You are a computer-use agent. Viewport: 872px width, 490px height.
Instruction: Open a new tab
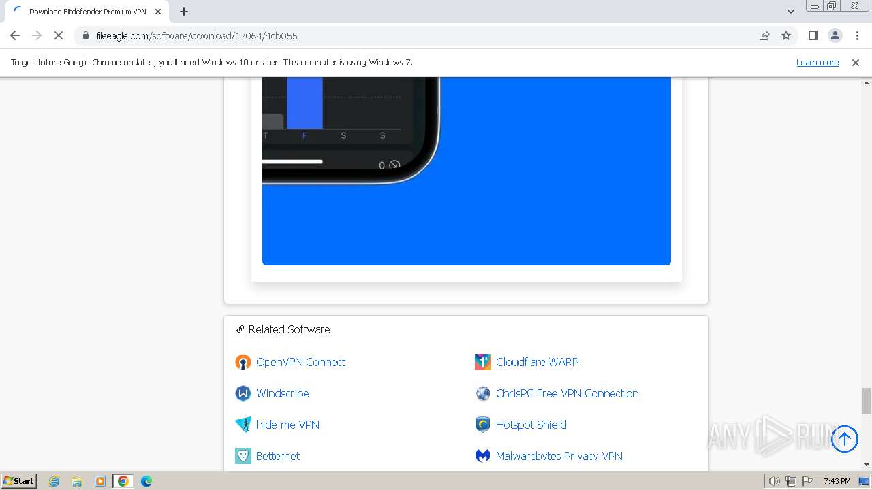[x=184, y=12]
